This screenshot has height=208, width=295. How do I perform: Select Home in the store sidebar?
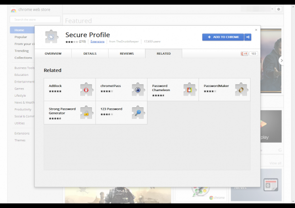(x=22, y=30)
